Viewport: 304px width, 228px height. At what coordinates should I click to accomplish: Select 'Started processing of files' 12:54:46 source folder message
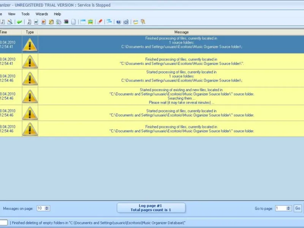152,113
